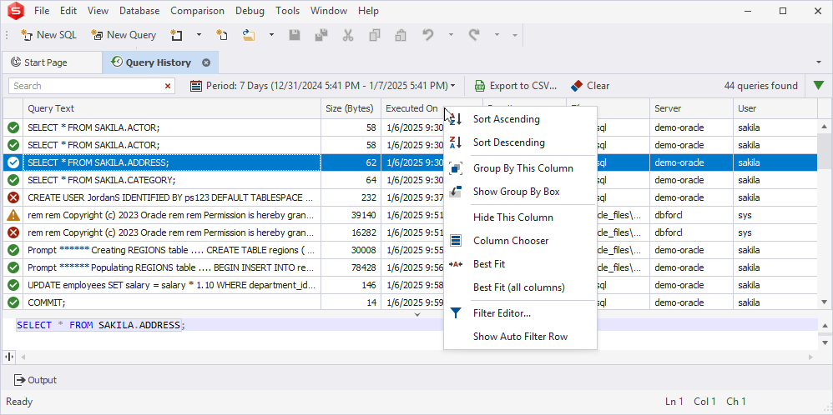Viewport: 833px width, 415px height.
Task: Collapse the SQL preview pane chevron
Action: pyautogui.click(x=417, y=314)
